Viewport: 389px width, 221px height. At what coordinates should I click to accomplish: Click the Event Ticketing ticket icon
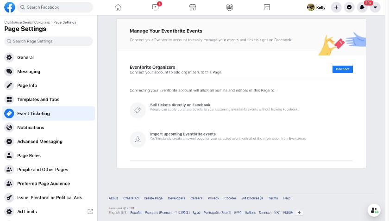pos(9,113)
